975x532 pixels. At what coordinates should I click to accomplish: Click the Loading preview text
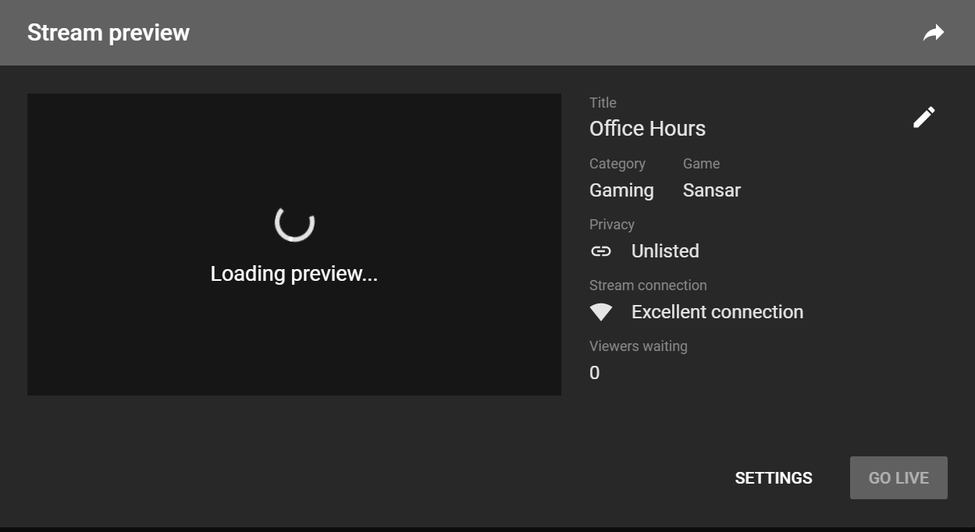pyautogui.click(x=294, y=273)
